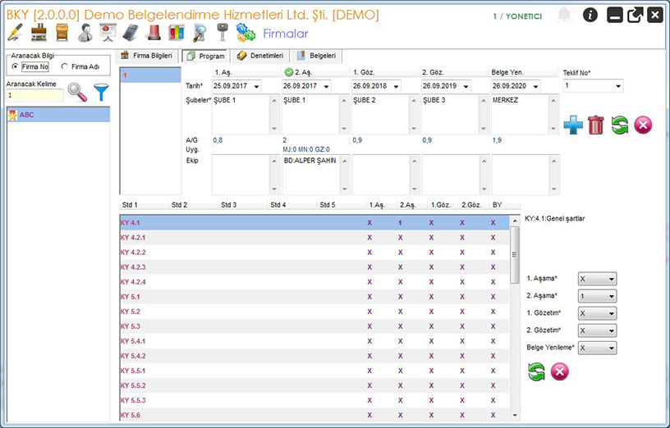The width and height of the screenshot is (670, 428).
Task: Select the KY 5.1 row
Action: click(x=314, y=297)
